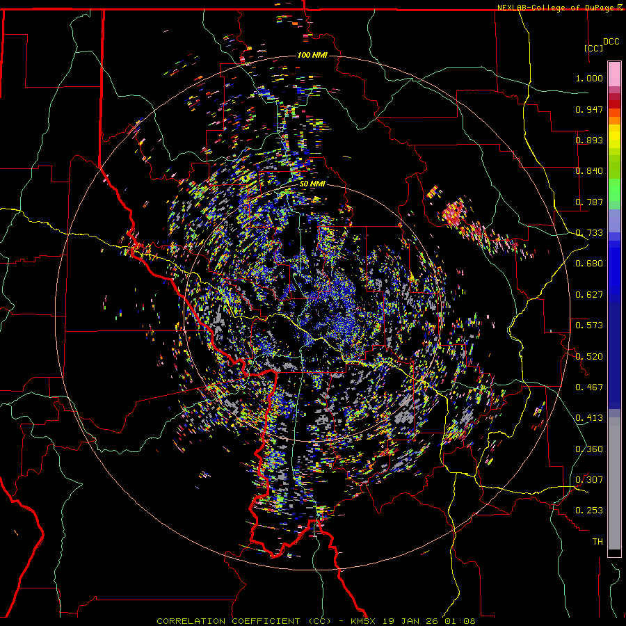Select the 0.627 scale value
Screen dimensions: 626x626
pyautogui.click(x=589, y=295)
